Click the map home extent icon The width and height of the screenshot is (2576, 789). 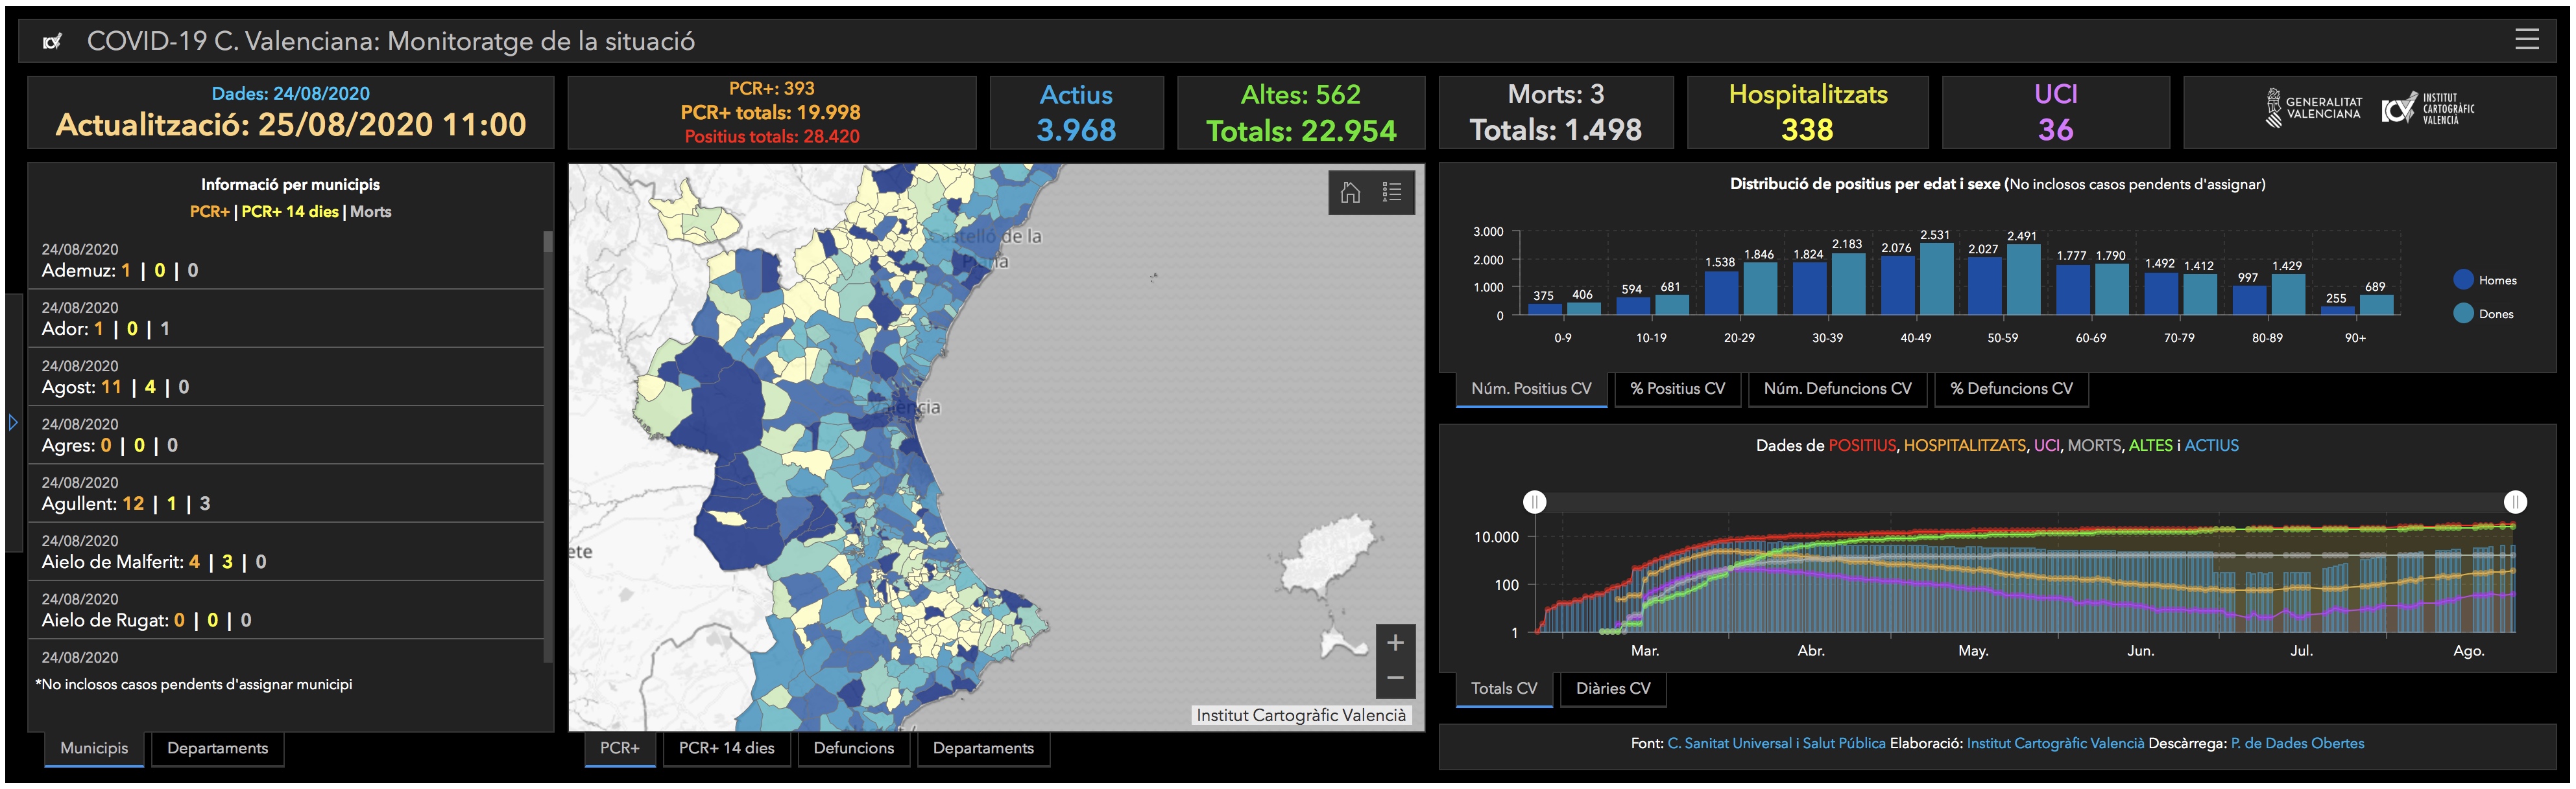point(1350,193)
